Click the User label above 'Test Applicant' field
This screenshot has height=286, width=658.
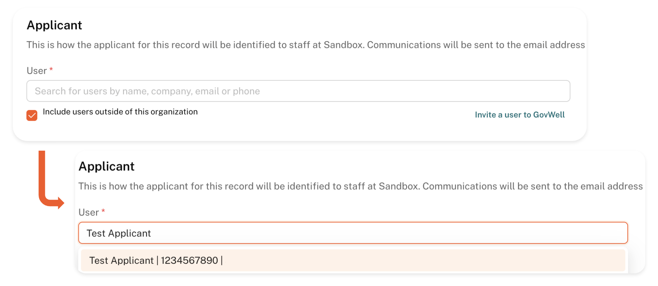tap(88, 213)
